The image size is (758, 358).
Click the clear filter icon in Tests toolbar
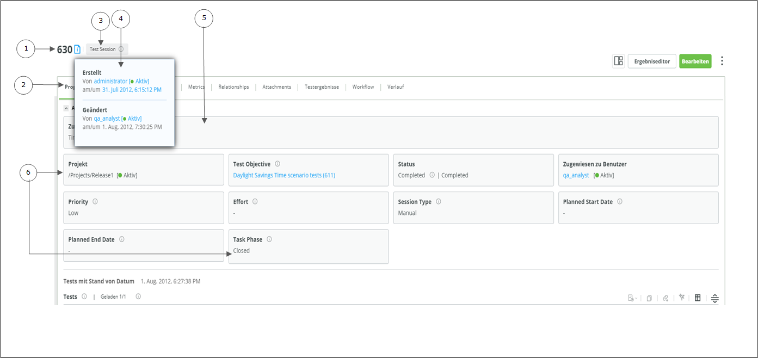click(681, 298)
